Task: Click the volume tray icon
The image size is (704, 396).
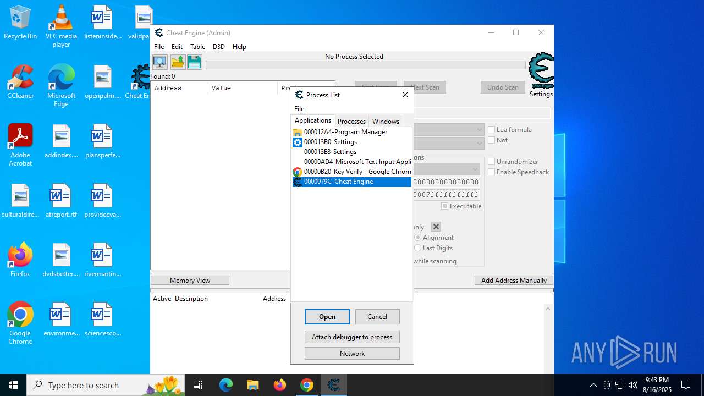Action: click(x=632, y=385)
